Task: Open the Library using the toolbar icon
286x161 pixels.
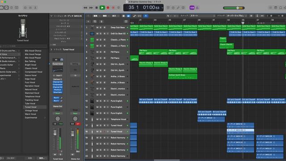Action: click(1, 8)
